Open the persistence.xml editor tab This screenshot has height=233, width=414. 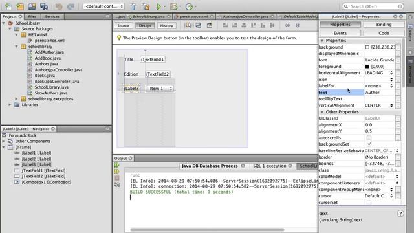[194, 16]
